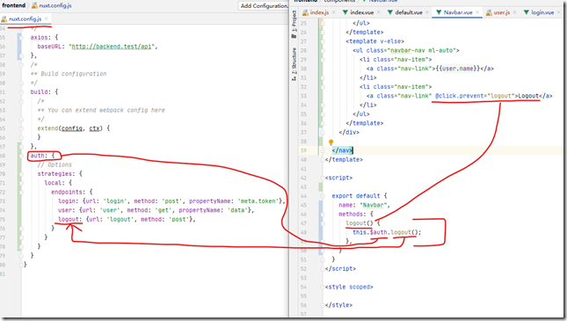Click the export default line
This screenshot has width=567, height=321.
(x=360, y=196)
